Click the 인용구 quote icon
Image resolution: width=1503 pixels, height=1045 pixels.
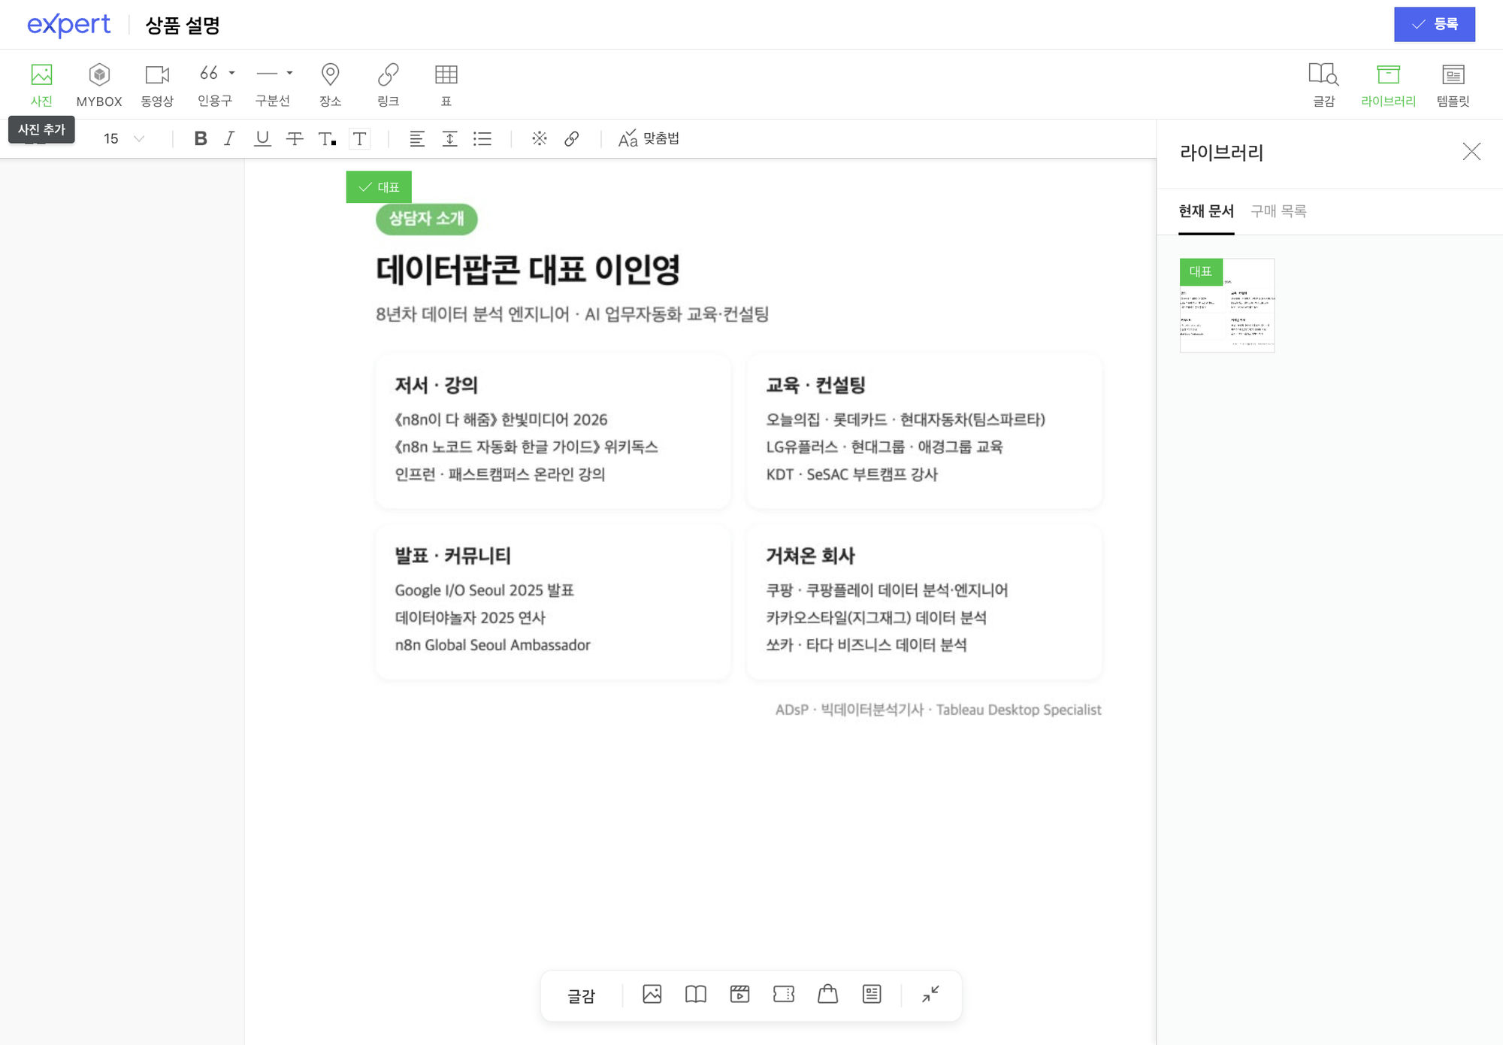[x=209, y=73]
